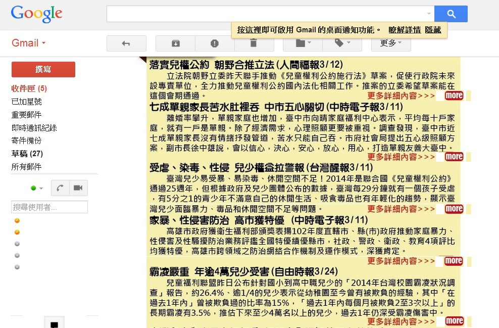Screen dimensions: 499x328
Task: Click the Google logo
Action: (36, 14)
